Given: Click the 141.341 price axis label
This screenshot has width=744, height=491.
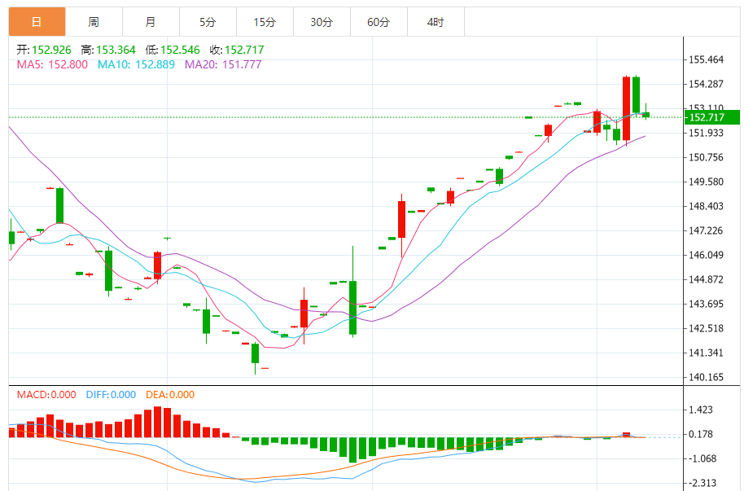Looking at the screenshot, I should 706,353.
